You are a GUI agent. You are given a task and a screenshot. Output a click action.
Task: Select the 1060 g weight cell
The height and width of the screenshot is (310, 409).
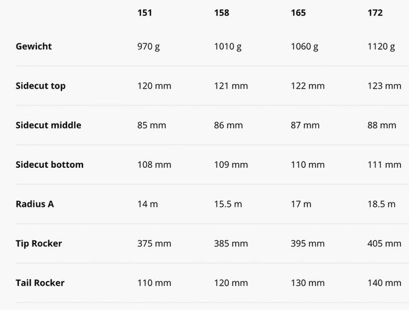click(304, 47)
